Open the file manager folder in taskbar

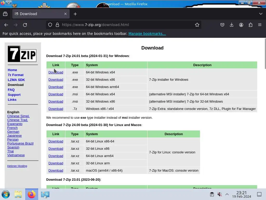(x=18, y=194)
